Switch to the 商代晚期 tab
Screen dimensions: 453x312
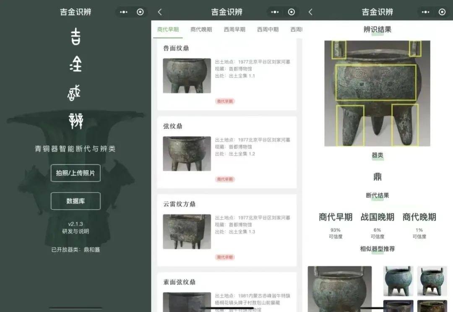pyautogui.click(x=201, y=29)
